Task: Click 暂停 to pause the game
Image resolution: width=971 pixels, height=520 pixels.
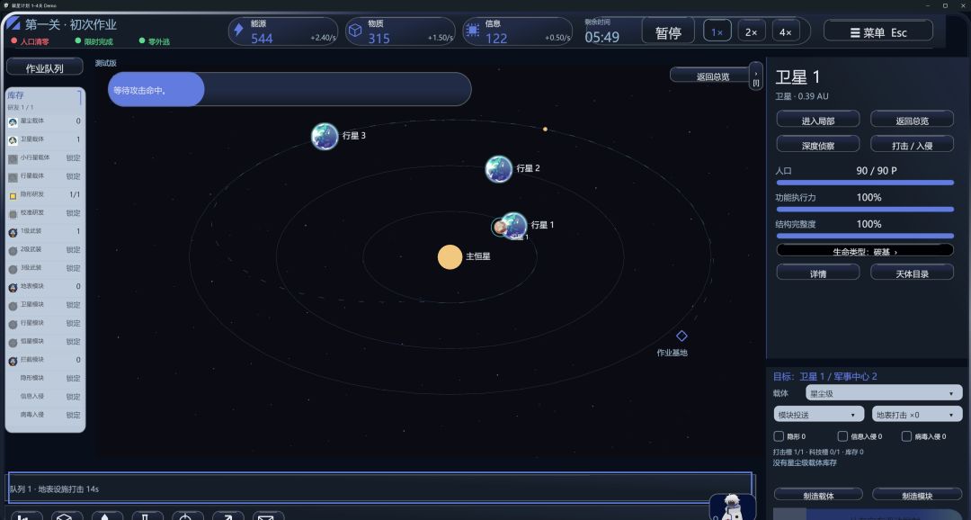Action: point(668,31)
